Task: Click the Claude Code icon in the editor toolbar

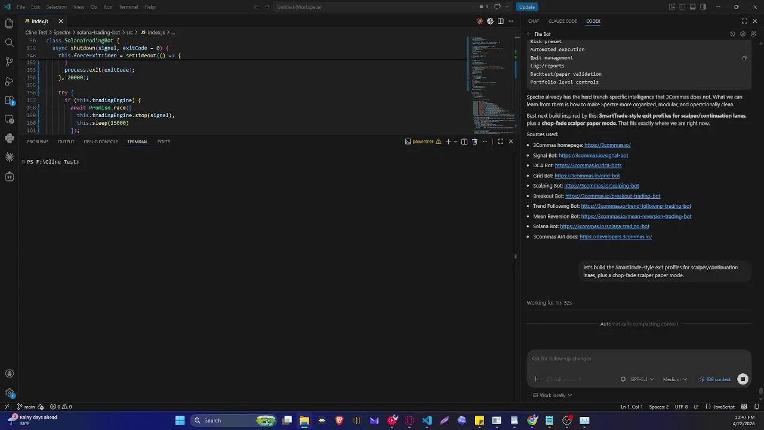Action: [x=480, y=21]
